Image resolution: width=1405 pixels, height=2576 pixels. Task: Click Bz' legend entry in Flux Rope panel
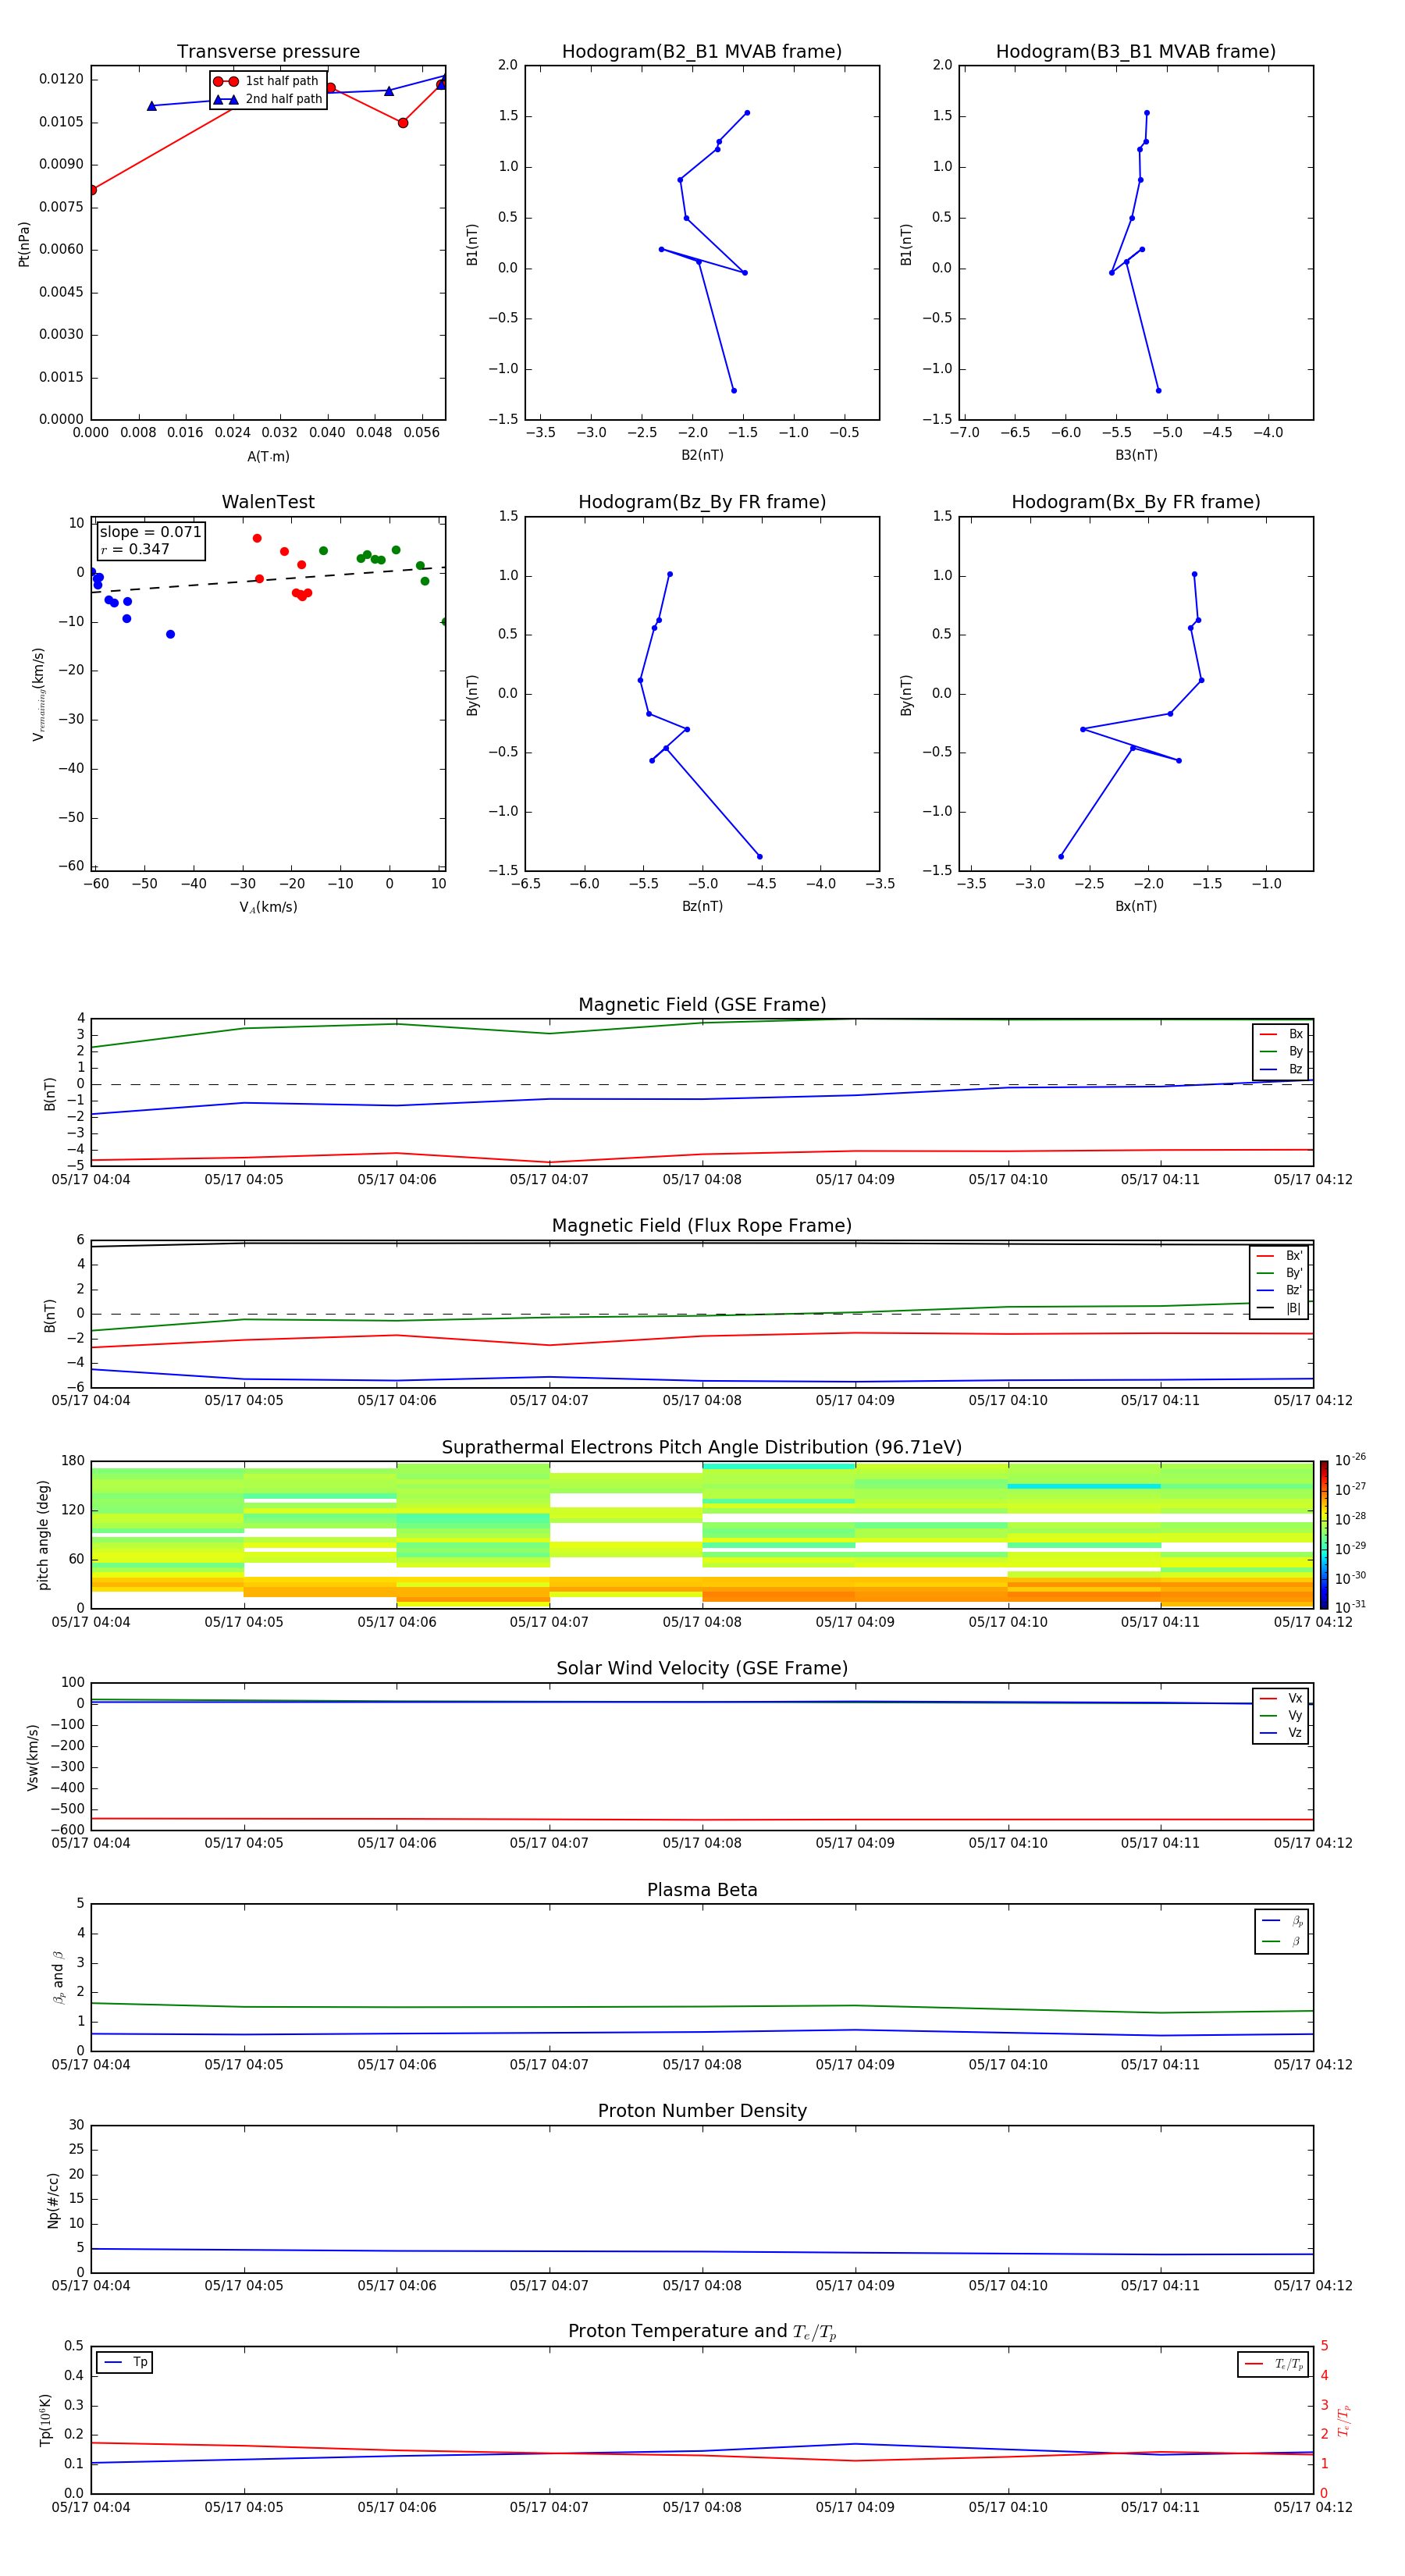1279,1290
